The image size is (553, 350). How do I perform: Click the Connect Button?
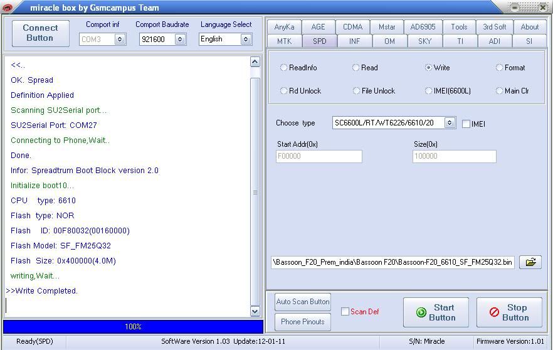tap(41, 33)
